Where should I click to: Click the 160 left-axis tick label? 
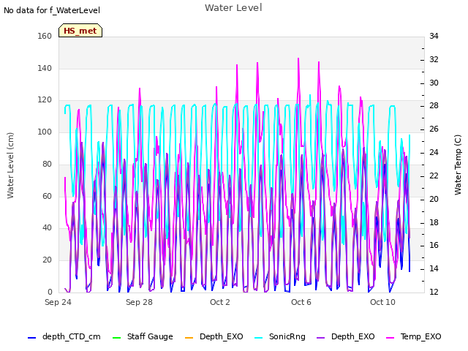pyautogui.click(x=45, y=36)
